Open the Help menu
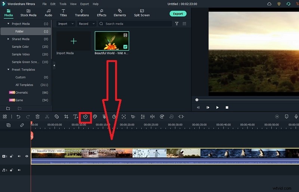The width and height of the screenshot is (299, 192). [x=96, y=4]
